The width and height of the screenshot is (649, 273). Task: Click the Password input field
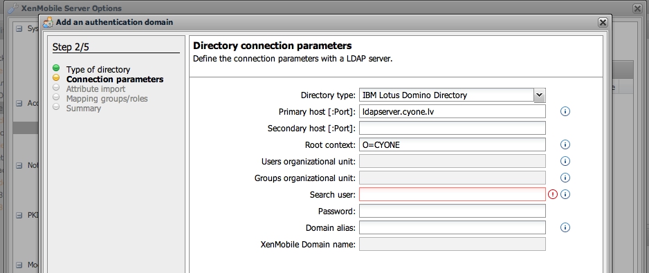click(x=452, y=211)
